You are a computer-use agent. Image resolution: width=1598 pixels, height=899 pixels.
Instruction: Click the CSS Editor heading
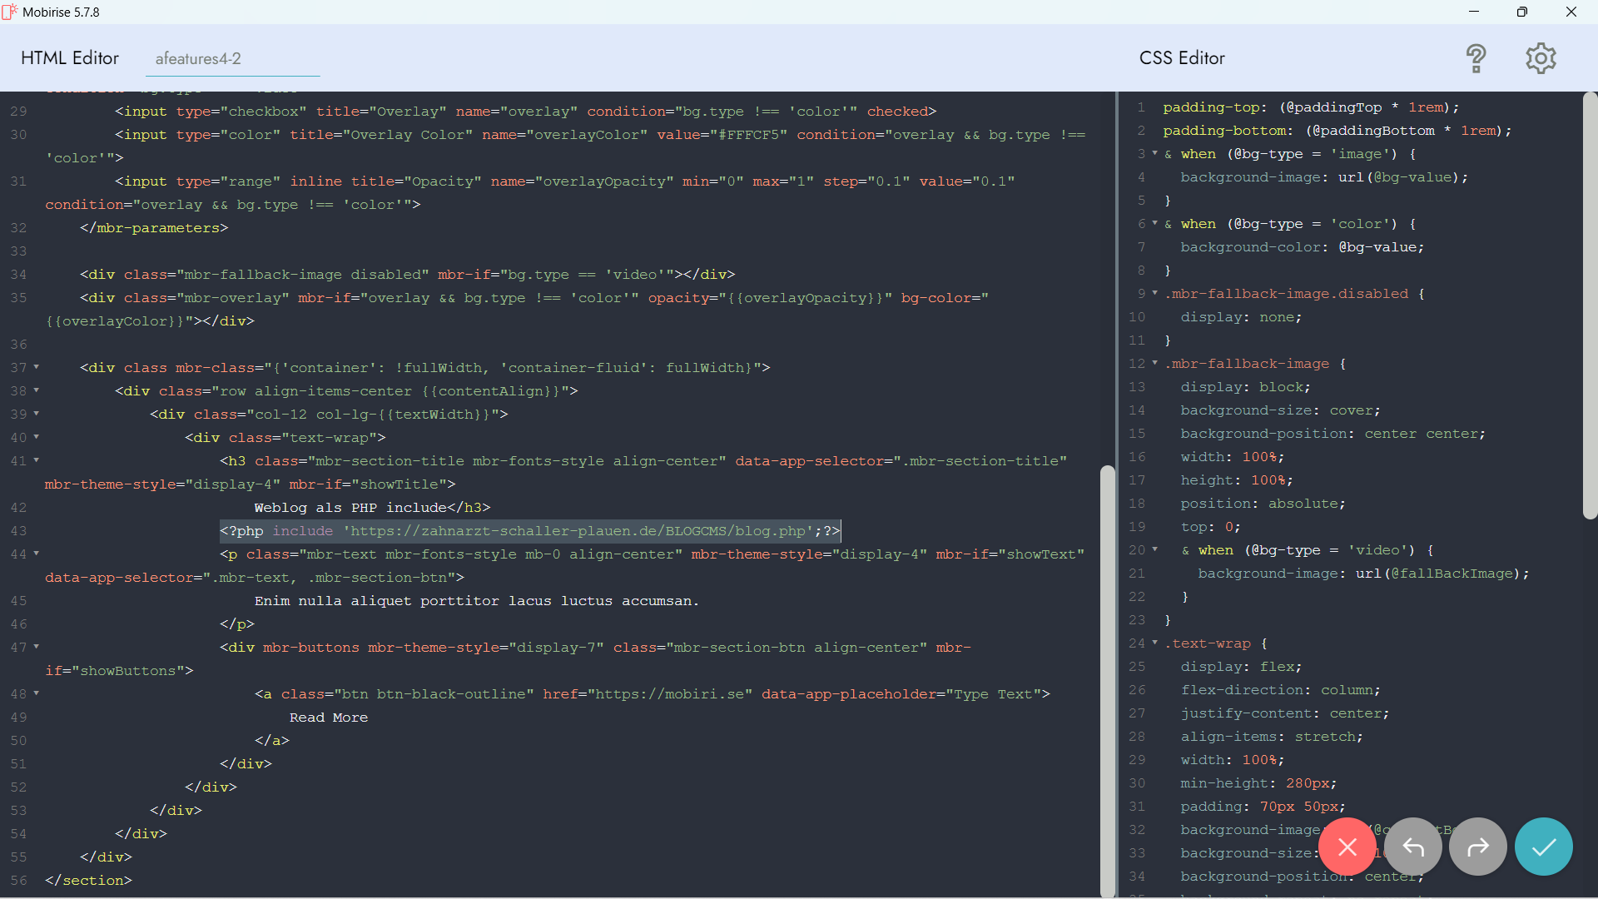click(x=1182, y=58)
